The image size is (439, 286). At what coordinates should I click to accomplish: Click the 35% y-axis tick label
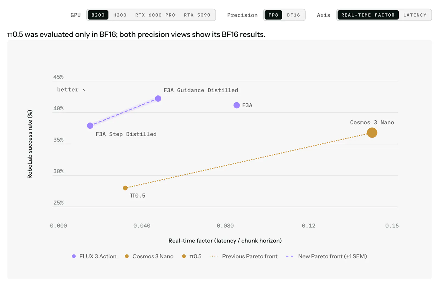[x=58, y=140]
